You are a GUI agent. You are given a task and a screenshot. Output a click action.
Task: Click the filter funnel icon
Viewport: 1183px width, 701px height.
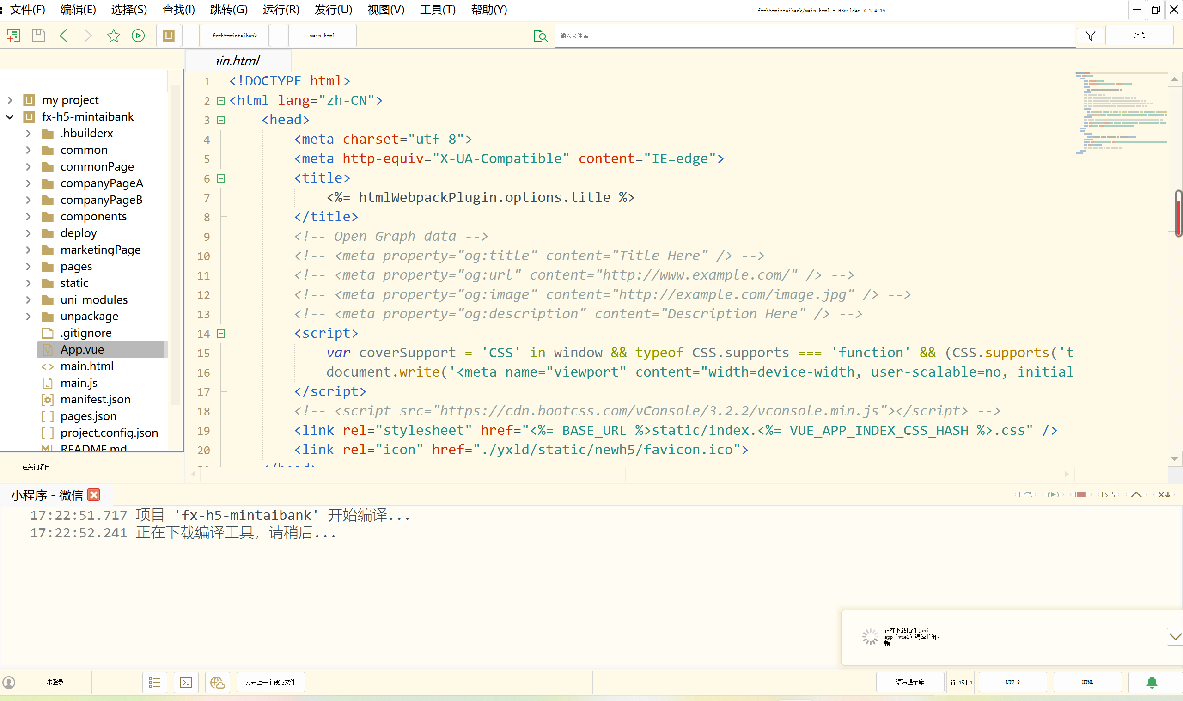[1091, 36]
